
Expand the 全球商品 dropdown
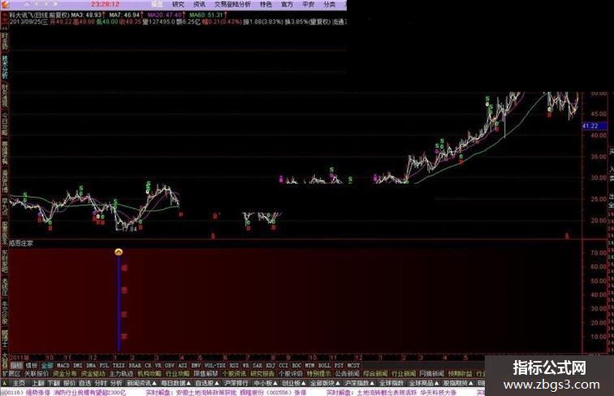[424, 382]
